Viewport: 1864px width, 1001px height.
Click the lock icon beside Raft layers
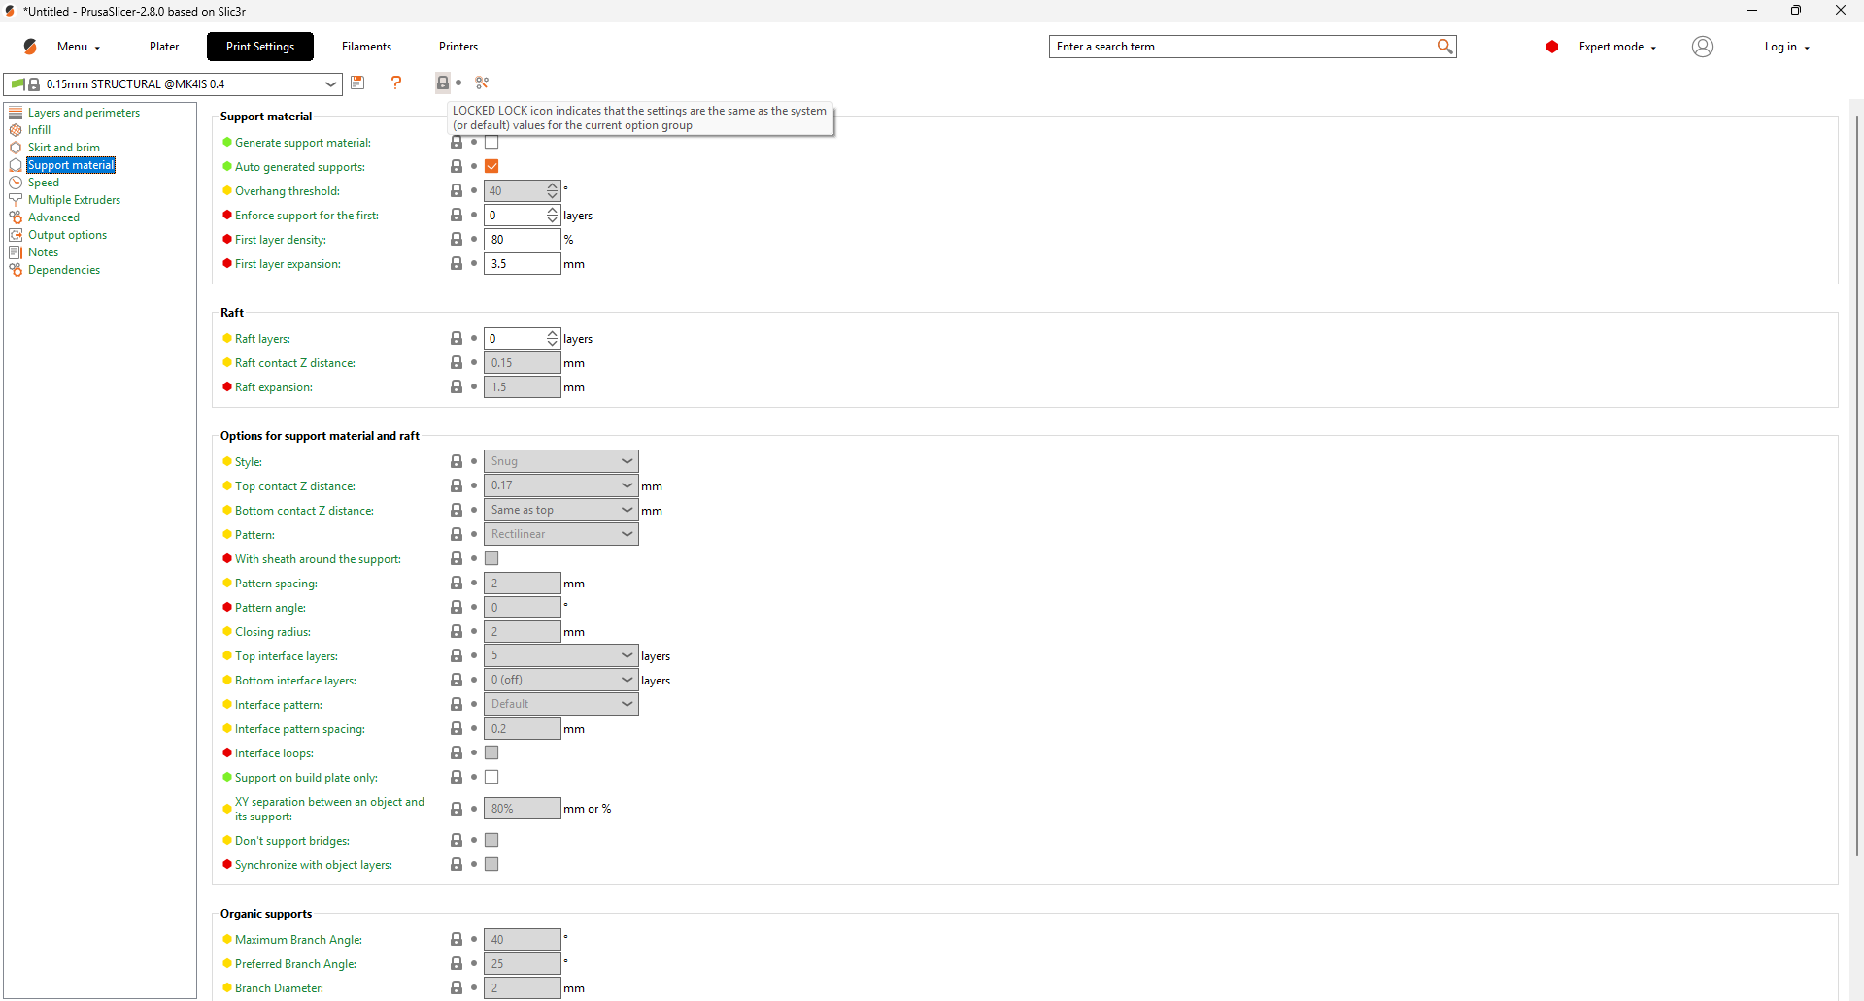(457, 339)
